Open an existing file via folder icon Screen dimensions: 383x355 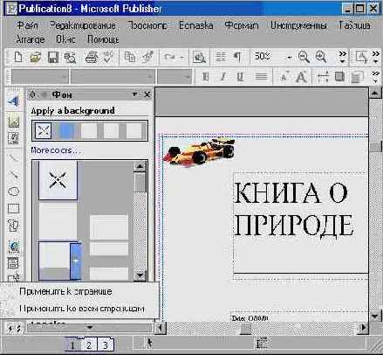click(x=36, y=57)
